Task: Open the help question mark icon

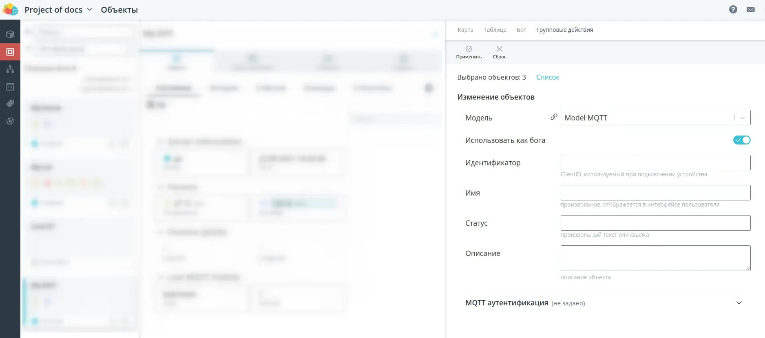Action: tap(733, 9)
